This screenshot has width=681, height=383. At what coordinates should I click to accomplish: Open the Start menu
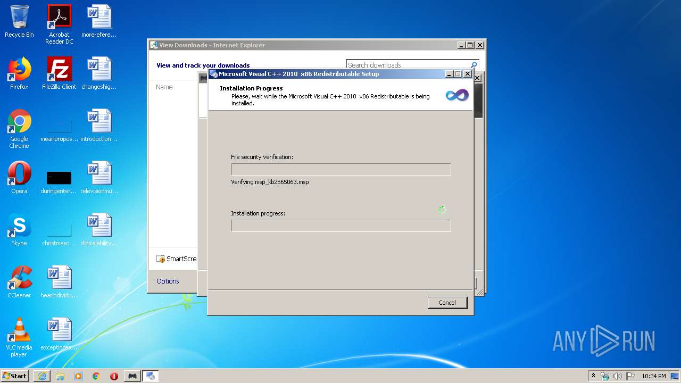[x=15, y=376]
